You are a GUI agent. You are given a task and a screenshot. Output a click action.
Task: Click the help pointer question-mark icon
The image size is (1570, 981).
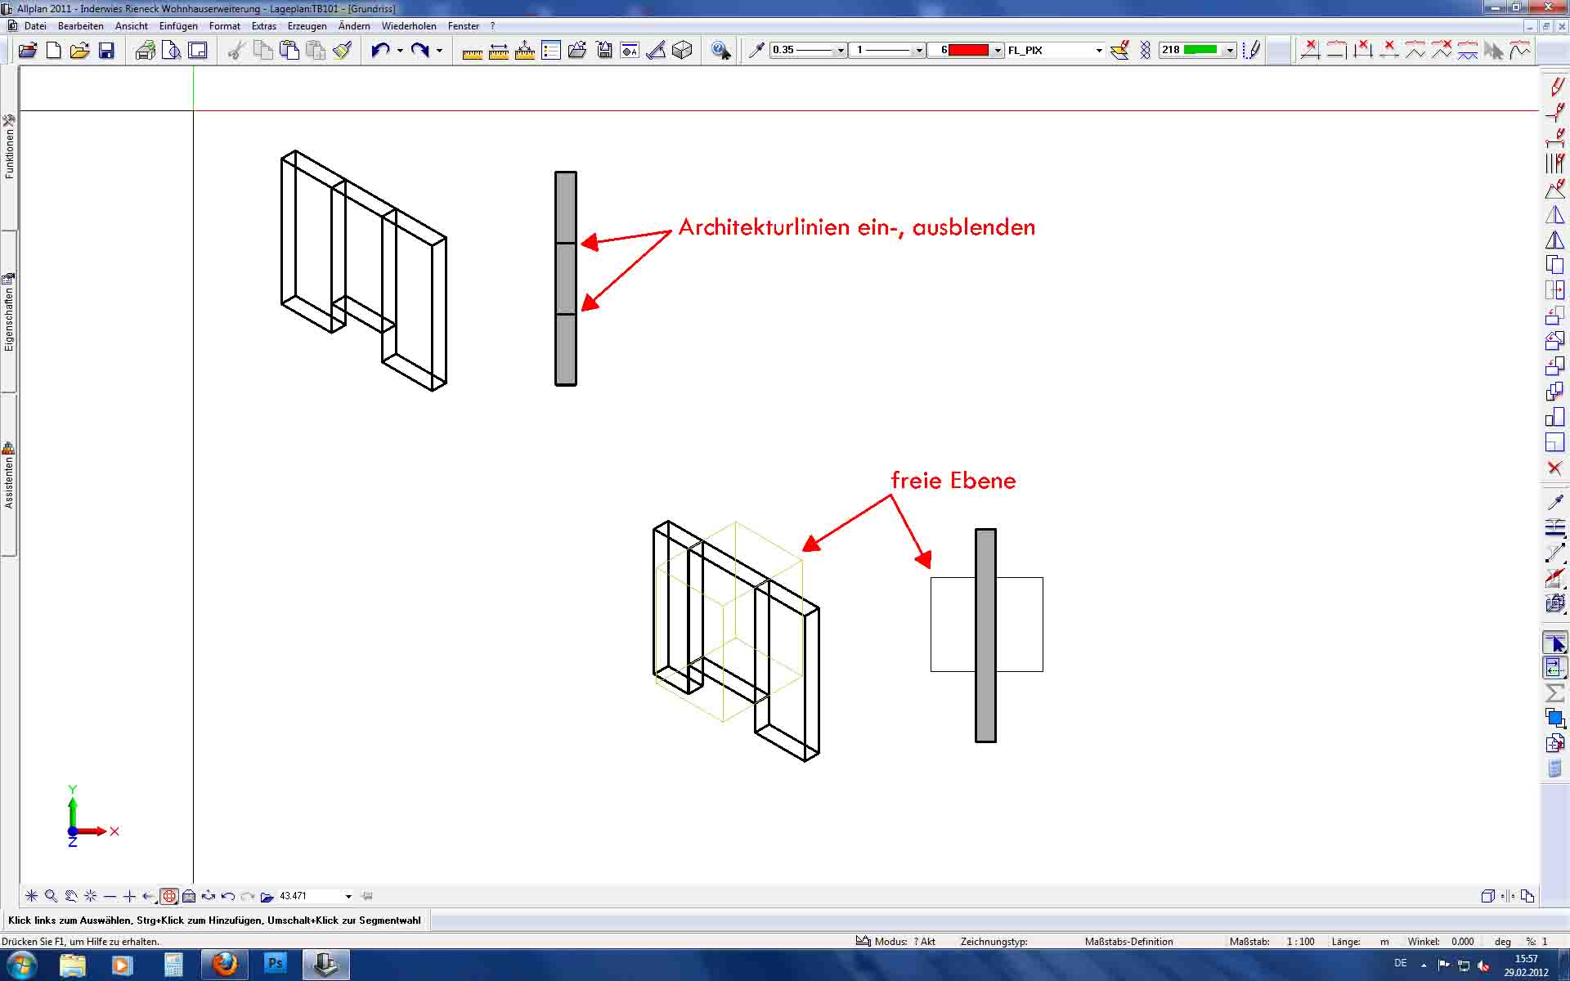(721, 51)
